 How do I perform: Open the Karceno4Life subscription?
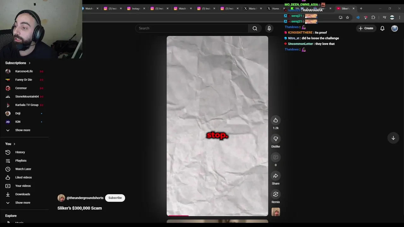tap(24, 71)
